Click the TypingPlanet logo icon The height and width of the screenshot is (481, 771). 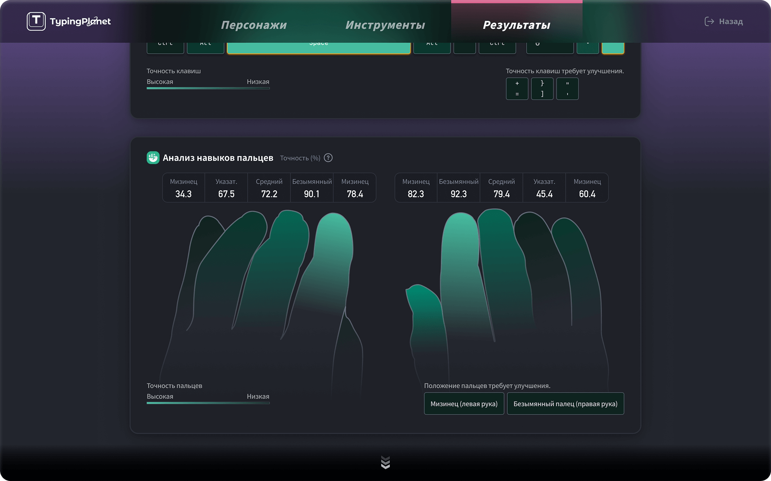(x=36, y=21)
